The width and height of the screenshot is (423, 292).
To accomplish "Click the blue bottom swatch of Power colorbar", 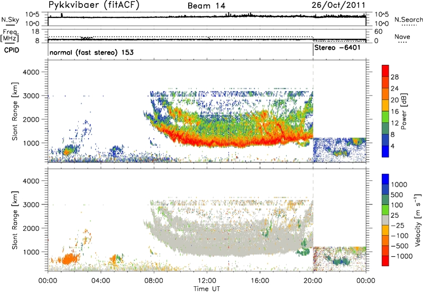I will 385,151.
